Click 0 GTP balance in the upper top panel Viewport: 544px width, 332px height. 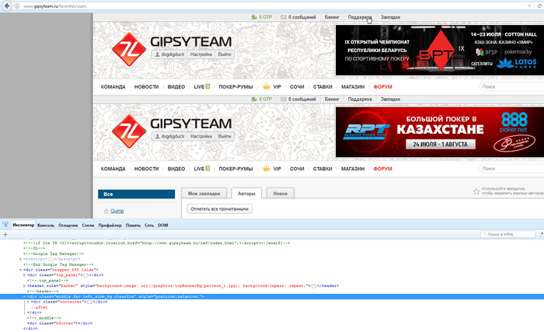(x=262, y=17)
